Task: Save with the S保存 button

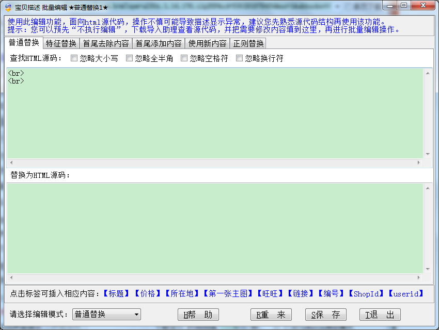Action: click(x=325, y=315)
